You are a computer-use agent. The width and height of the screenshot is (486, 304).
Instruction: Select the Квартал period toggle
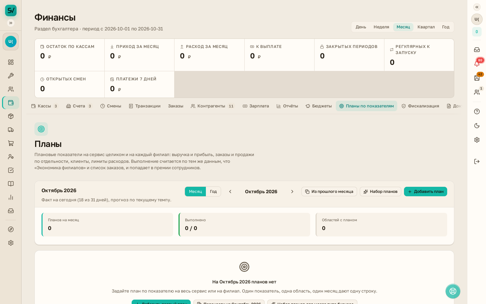[426, 27]
